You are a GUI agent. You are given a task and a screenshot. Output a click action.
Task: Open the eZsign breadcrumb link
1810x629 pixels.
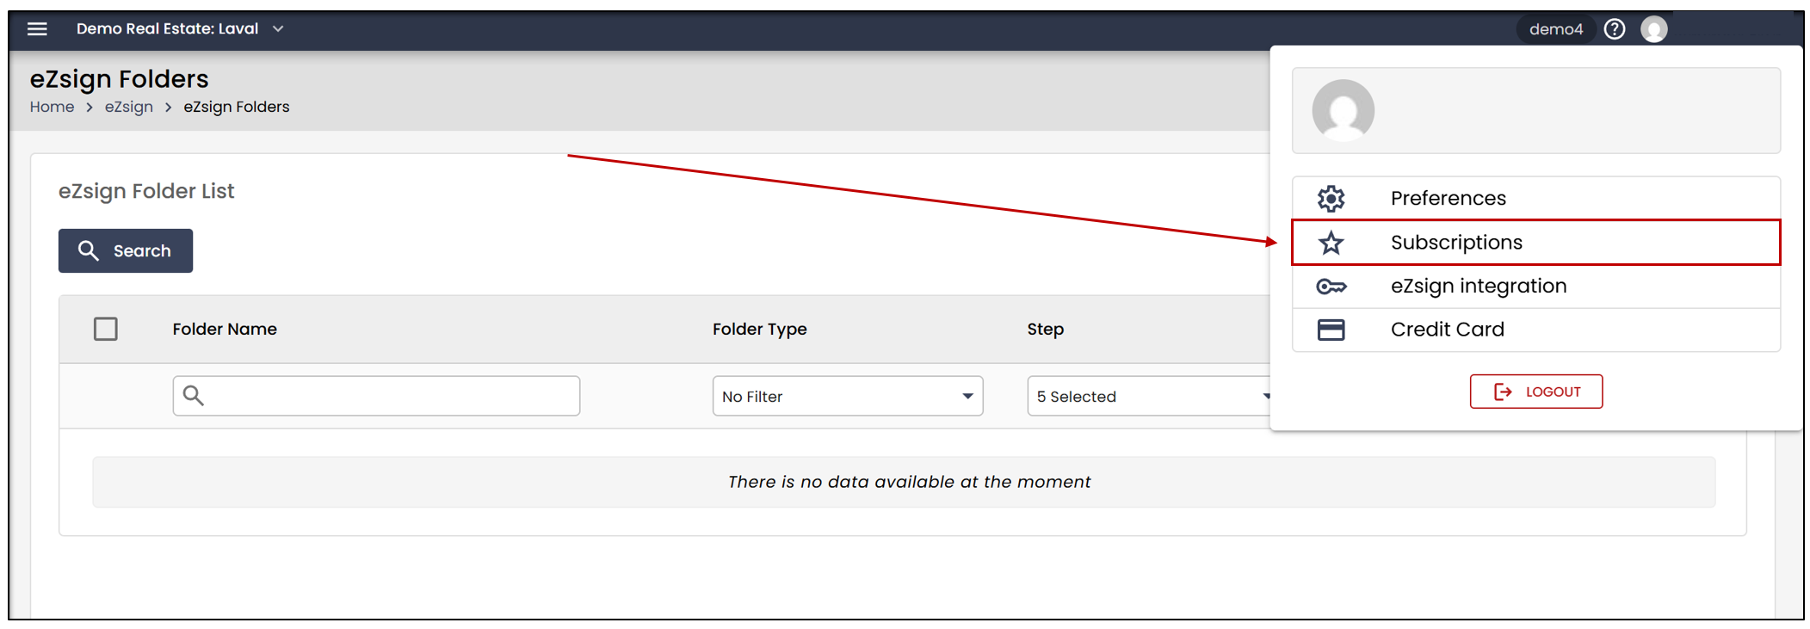pyautogui.click(x=129, y=107)
